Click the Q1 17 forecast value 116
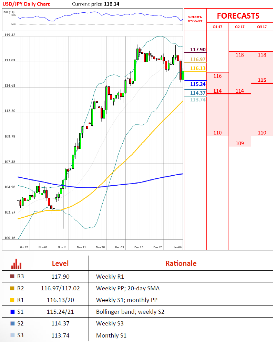276x342 pixels. 217,76
